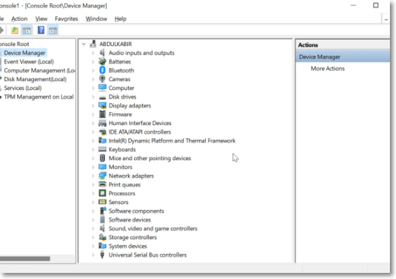Click the Cameras webcam icon

tap(102, 79)
